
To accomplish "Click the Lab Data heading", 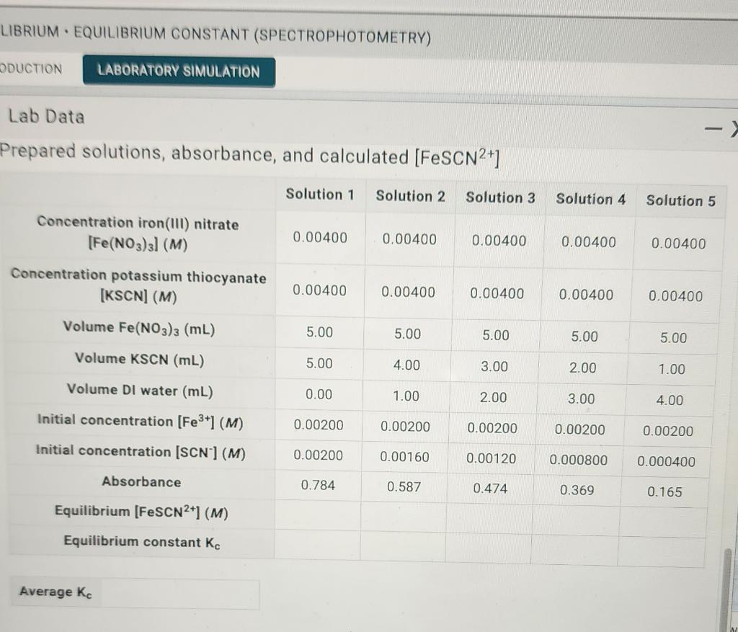I will tap(45, 117).
